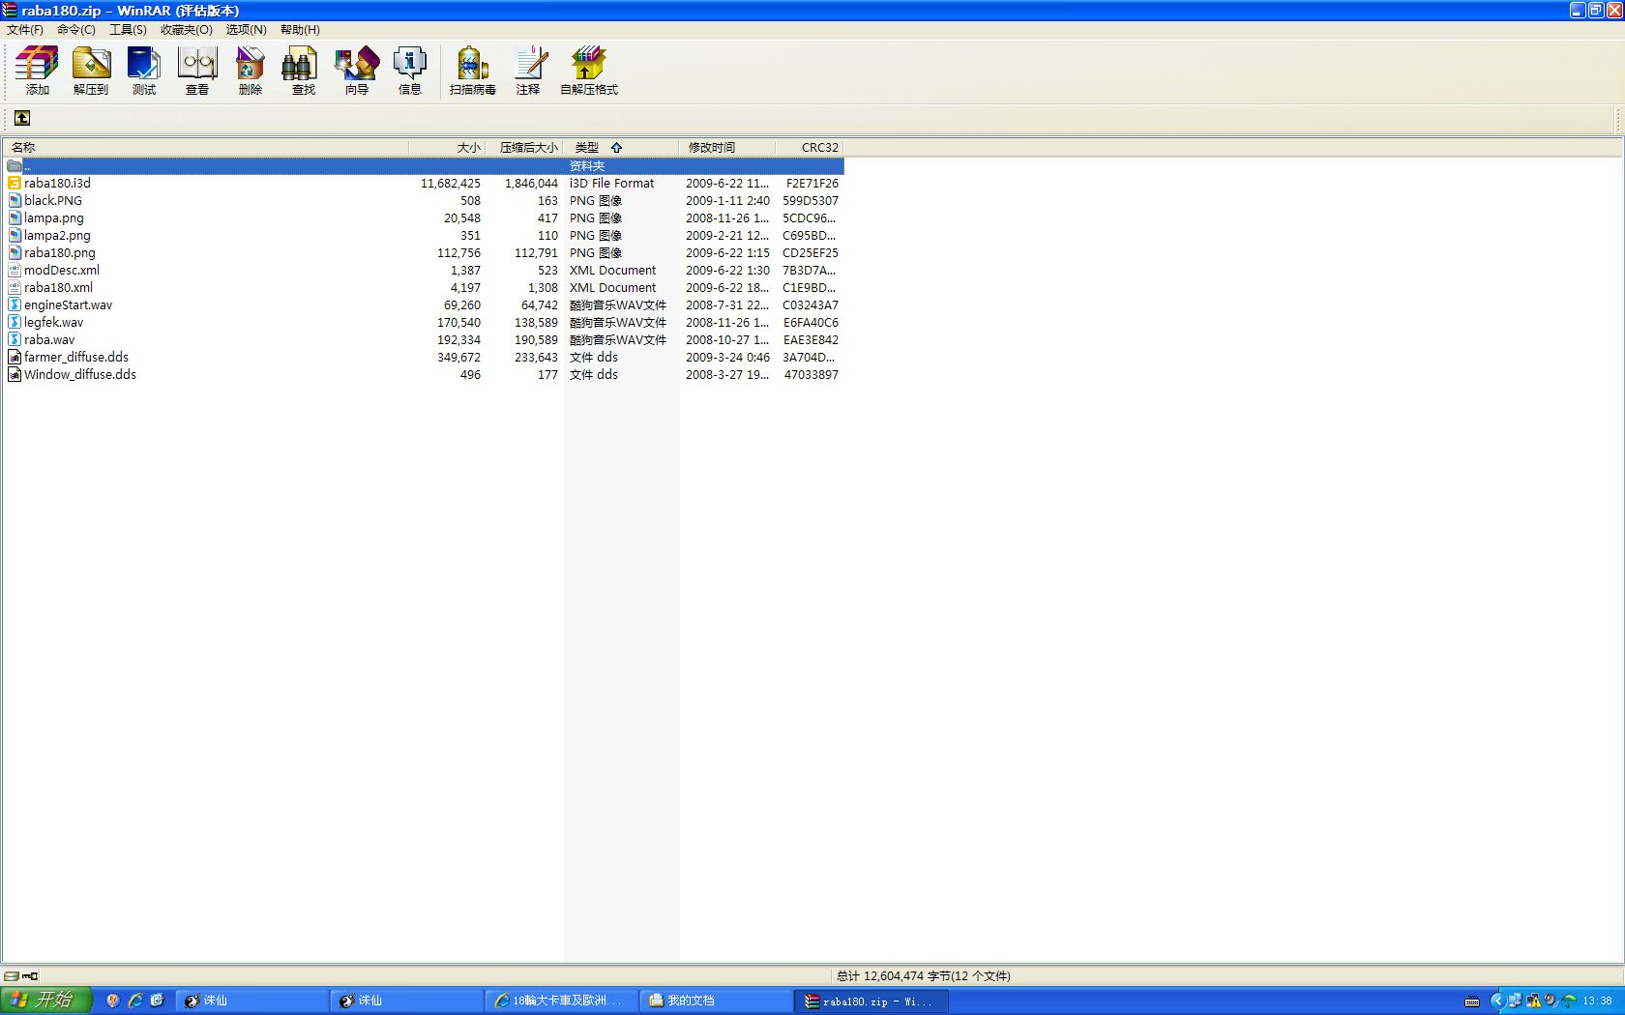Select the raba180.xml file name
Viewport: 1625px width, 1015px height.
coord(58,288)
